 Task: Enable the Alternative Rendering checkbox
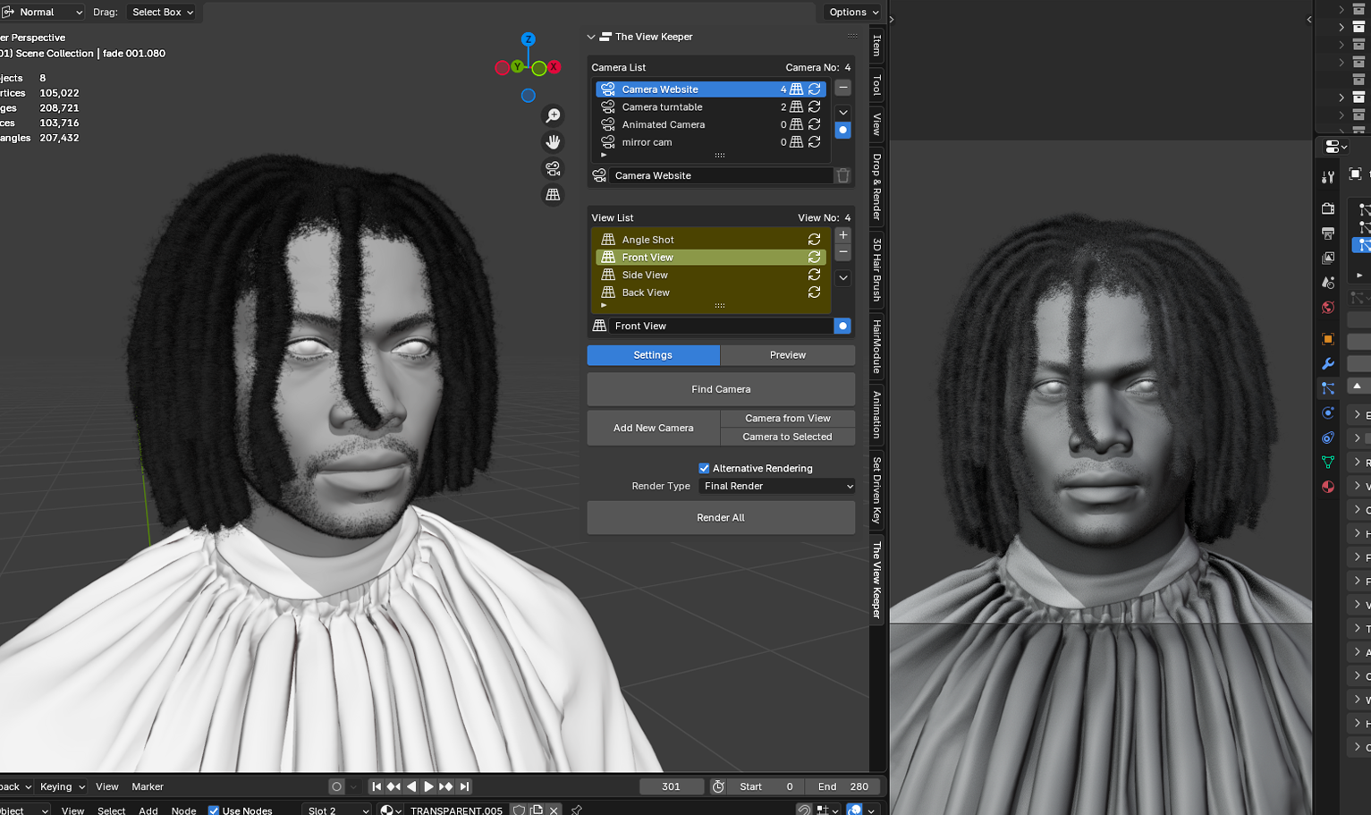[x=705, y=468]
